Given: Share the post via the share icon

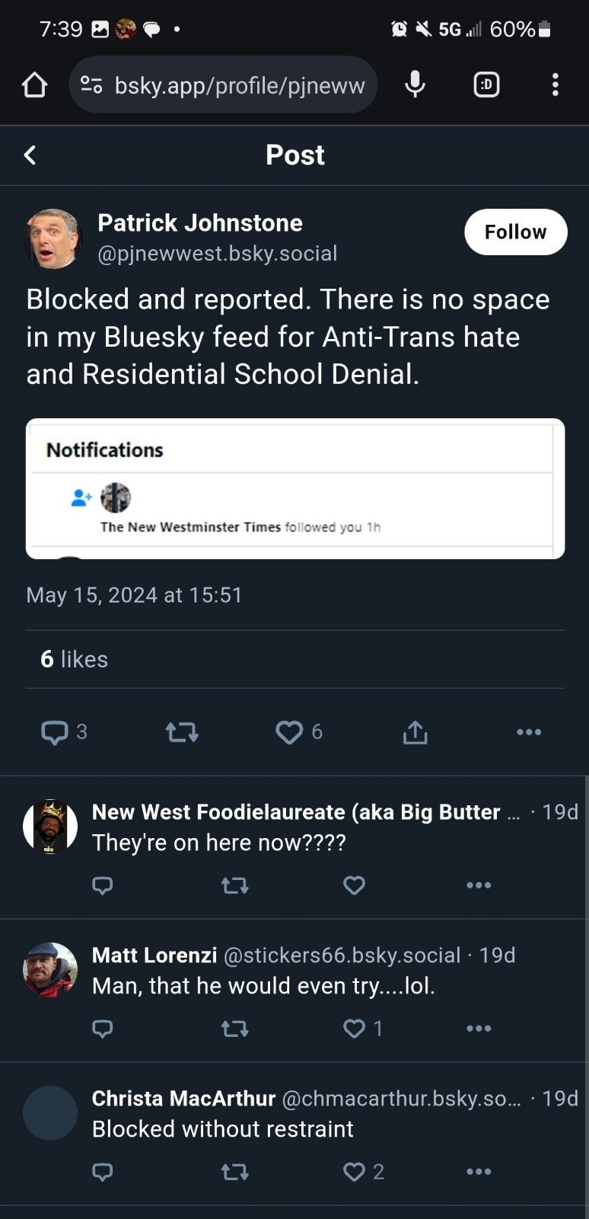Looking at the screenshot, I should (x=414, y=732).
